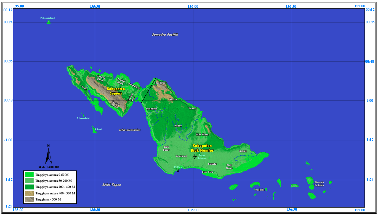
Task: Expand the Kabupaten Supiori region label
Action: tap(116, 91)
